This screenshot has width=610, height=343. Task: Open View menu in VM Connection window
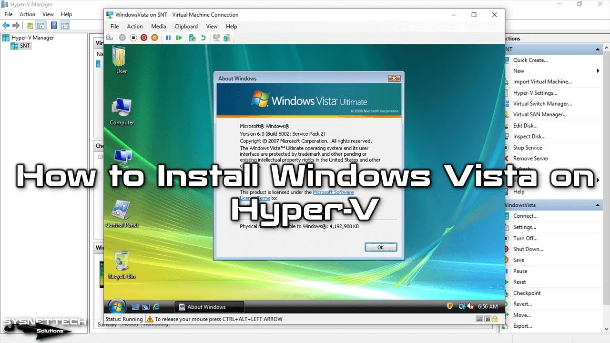tap(212, 27)
